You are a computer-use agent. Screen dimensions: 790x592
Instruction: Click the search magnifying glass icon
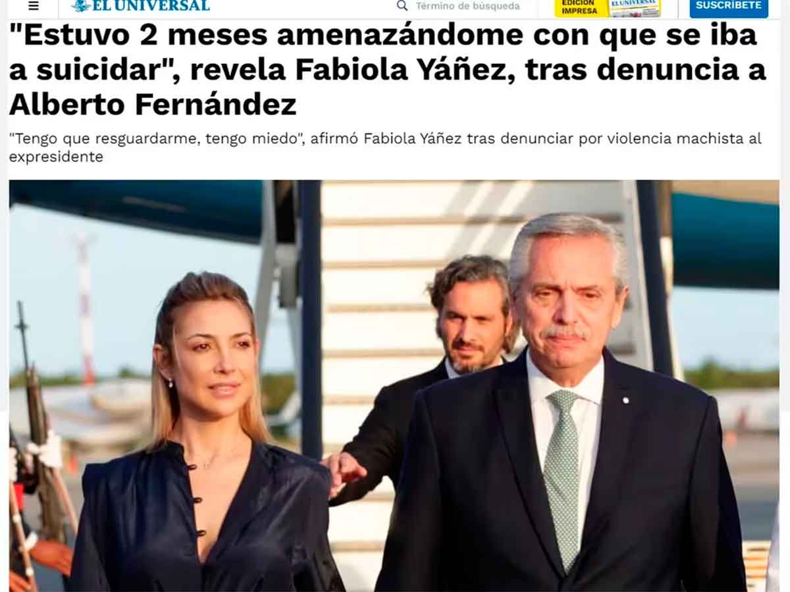(402, 6)
